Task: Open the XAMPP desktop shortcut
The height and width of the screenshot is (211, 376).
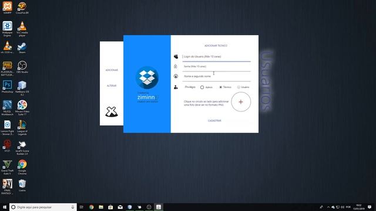Action: click(x=7, y=8)
